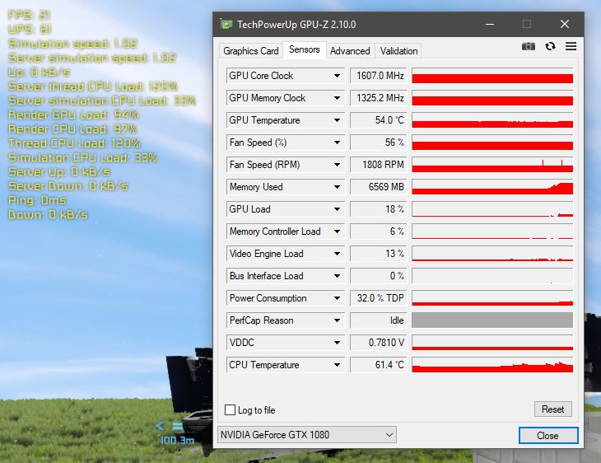Click the GPU Load history graph

[x=492, y=209]
